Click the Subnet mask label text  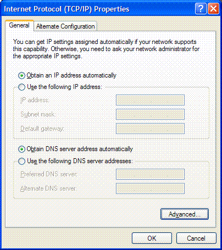point(38,114)
